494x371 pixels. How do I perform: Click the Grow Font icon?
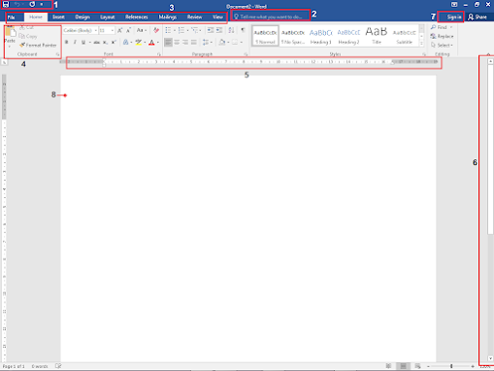coord(119,30)
